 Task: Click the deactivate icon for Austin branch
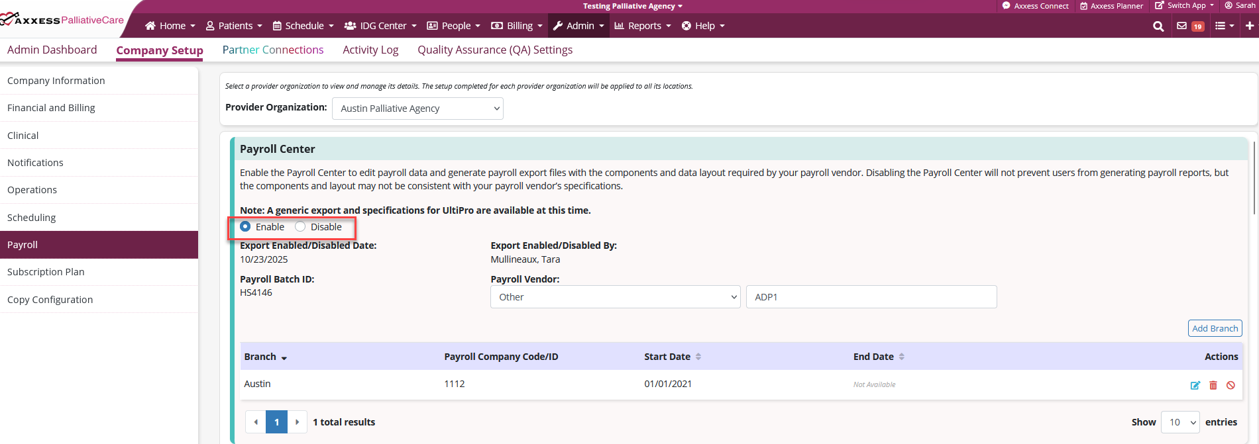pos(1231,385)
